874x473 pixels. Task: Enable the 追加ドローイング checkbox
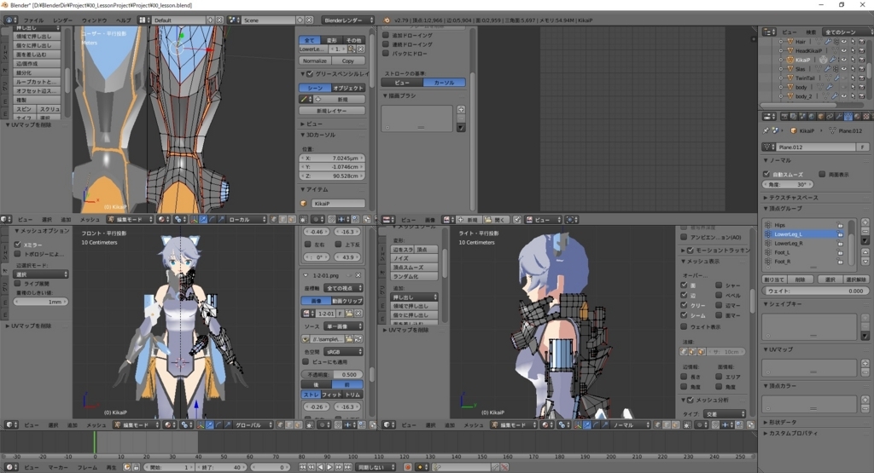[x=386, y=35]
